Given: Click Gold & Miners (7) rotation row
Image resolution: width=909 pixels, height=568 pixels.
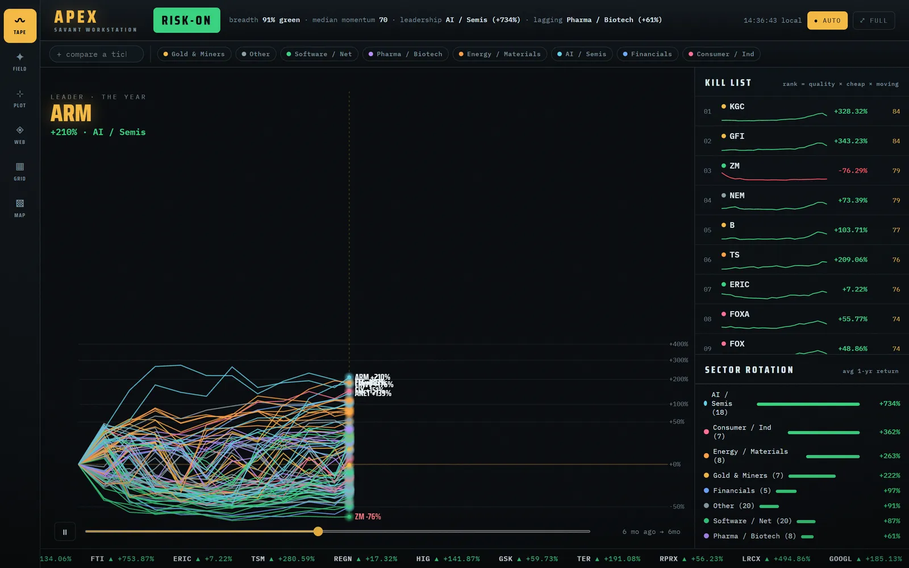Looking at the screenshot, I should tap(802, 475).
